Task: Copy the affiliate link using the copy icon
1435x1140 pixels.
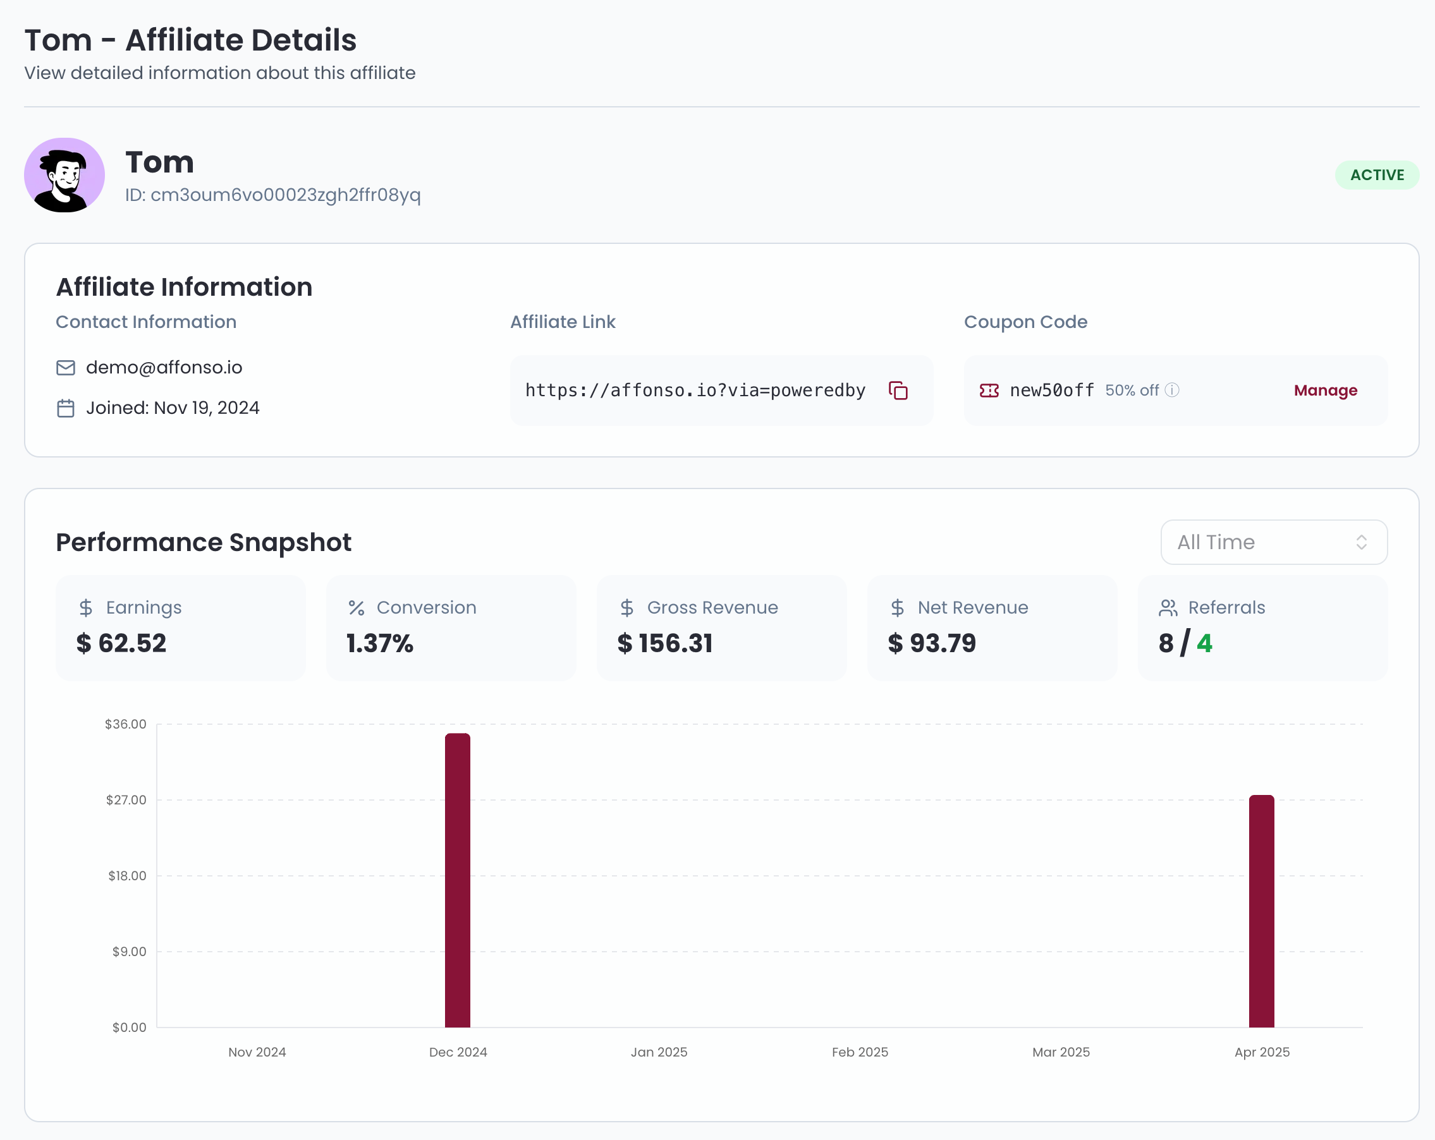Action: tap(898, 391)
